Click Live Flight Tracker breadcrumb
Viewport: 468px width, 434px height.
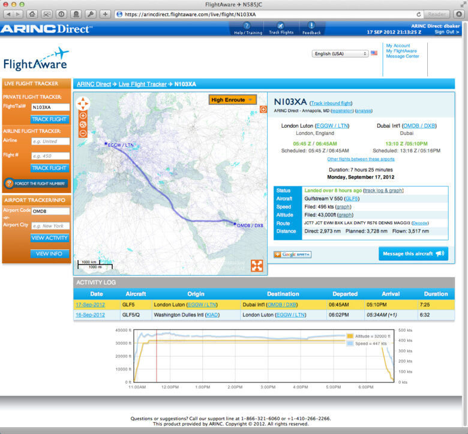[142, 84]
